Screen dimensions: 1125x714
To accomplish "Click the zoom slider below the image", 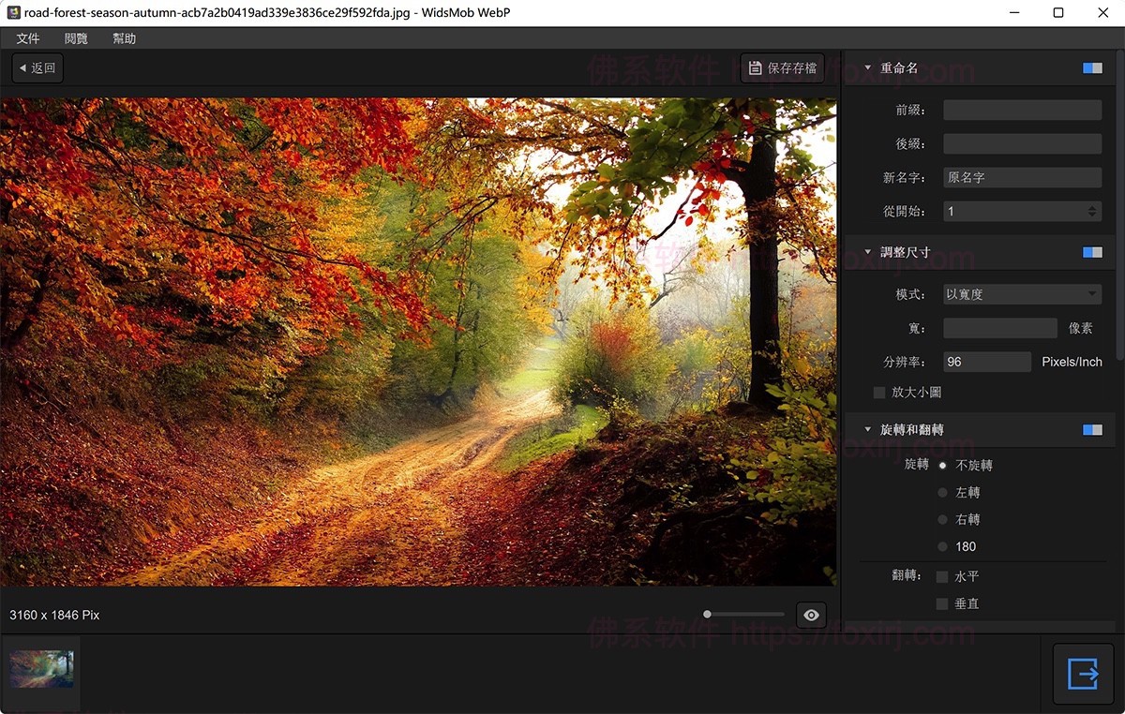I will (x=744, y=615).
